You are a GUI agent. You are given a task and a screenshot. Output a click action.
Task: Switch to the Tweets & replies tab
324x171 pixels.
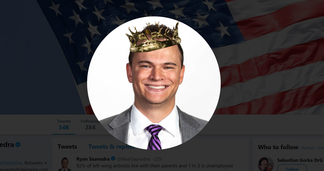112,147
